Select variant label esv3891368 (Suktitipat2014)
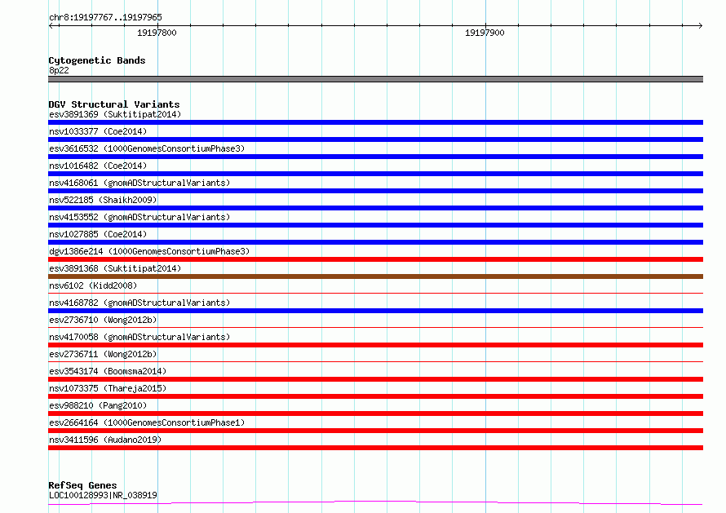The height and width of the screenshot is (513, 726). 115,268
